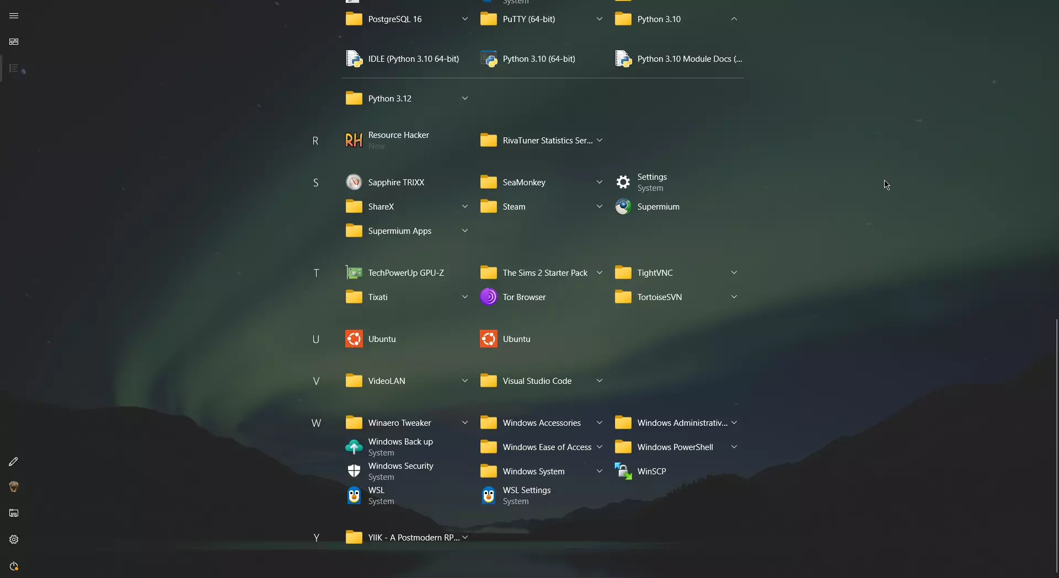Expand the SeaMonkey folder

[x=542, y=182]
